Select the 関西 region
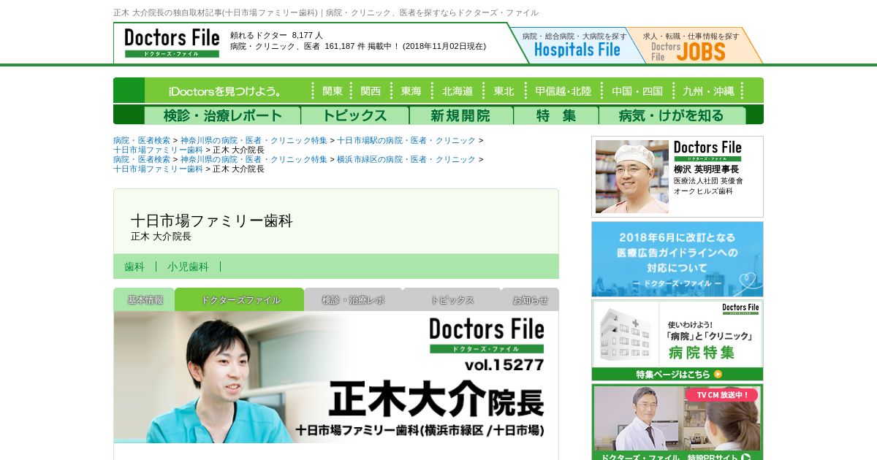877x460 pixels. click(371, 91)
